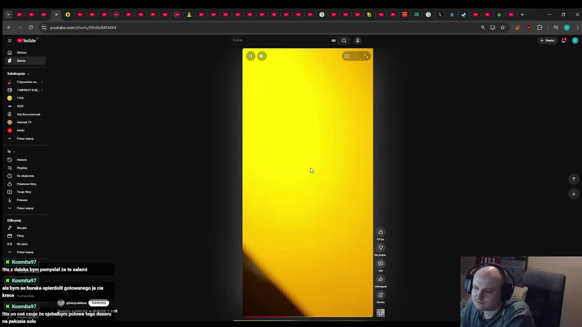The image size is (582, 327).
Task: Click the Utwórz create button
Action: tap(547, 40)
